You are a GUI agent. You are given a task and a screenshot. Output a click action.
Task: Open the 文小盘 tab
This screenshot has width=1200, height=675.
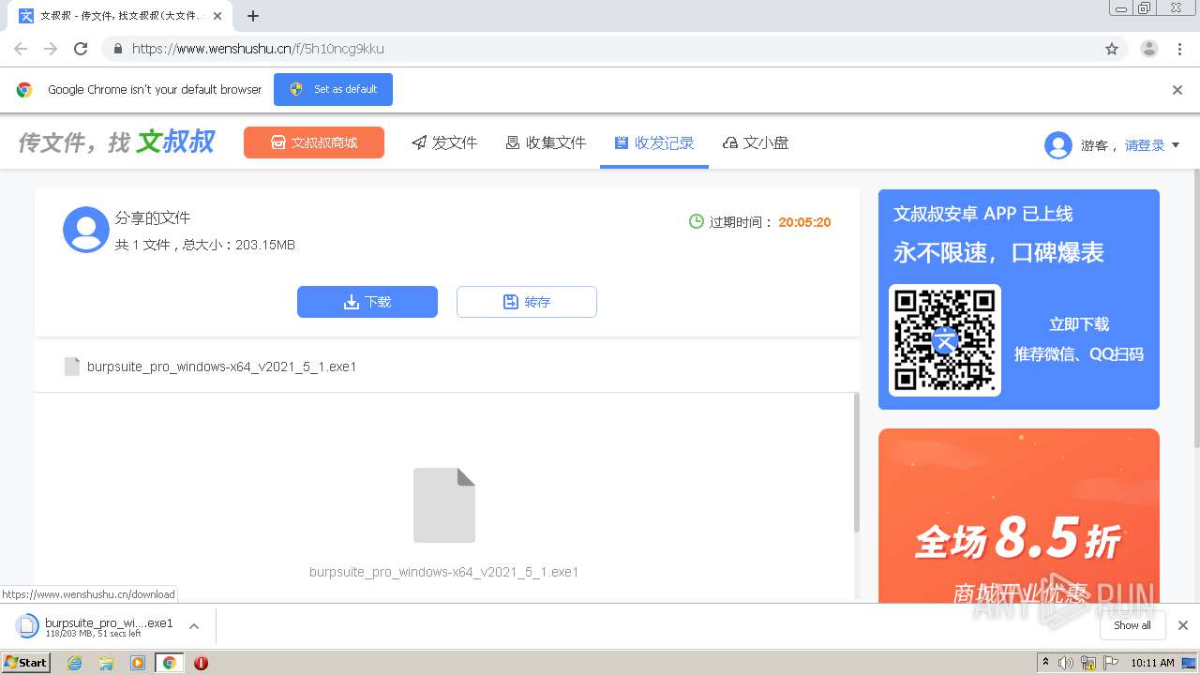click(756, 142)
